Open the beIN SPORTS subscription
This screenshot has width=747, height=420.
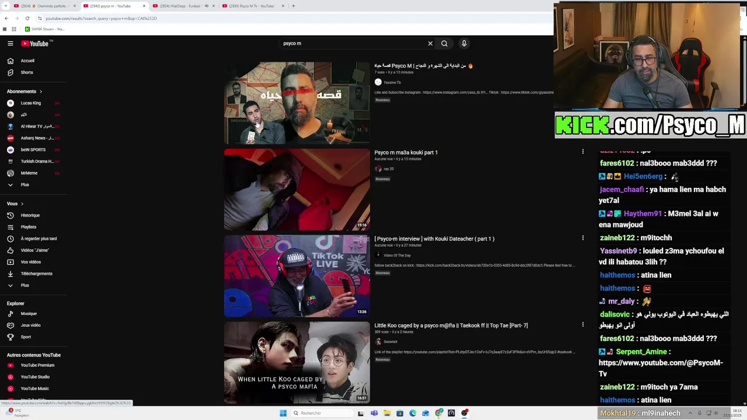[x=33, y=150]
